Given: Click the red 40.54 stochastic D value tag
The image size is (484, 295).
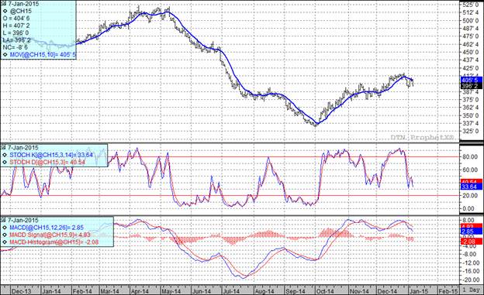Looking at the screenshot, I should 471,182.
